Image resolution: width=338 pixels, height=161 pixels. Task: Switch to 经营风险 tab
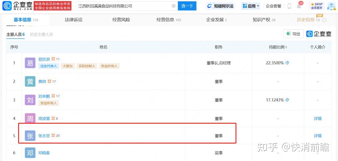121,20
